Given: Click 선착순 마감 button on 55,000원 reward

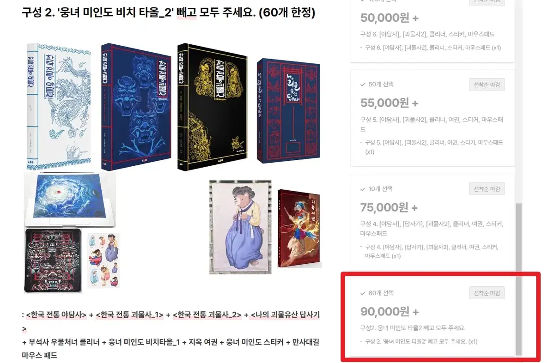Looking at the screenshot, I should (487, 85).
